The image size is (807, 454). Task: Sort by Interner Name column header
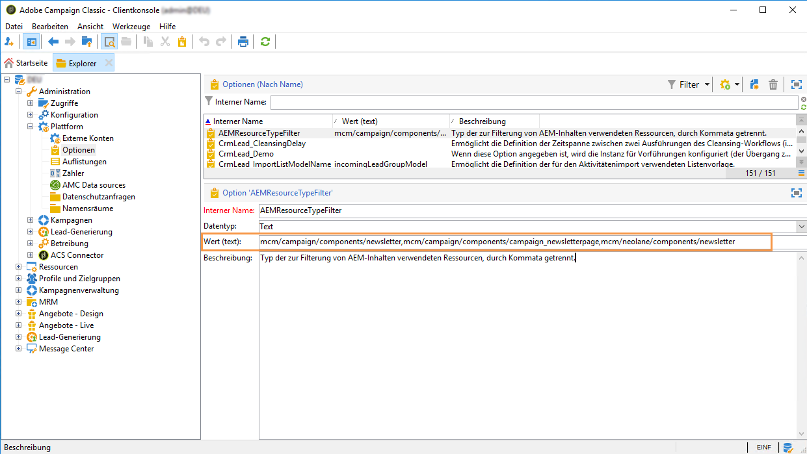pyautogui.click(x=268, y=121)
